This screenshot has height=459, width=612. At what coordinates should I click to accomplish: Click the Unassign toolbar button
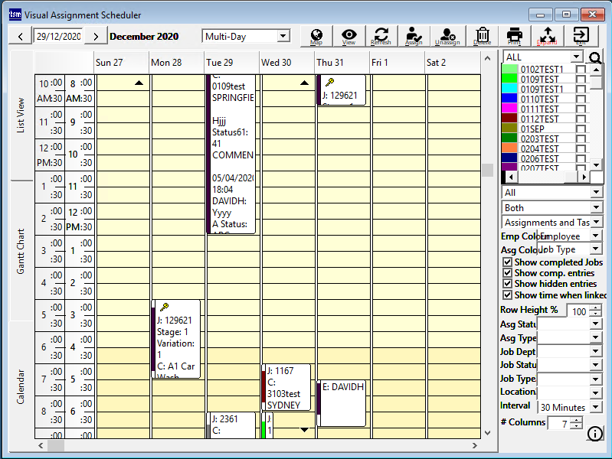(x=447, y=36)
